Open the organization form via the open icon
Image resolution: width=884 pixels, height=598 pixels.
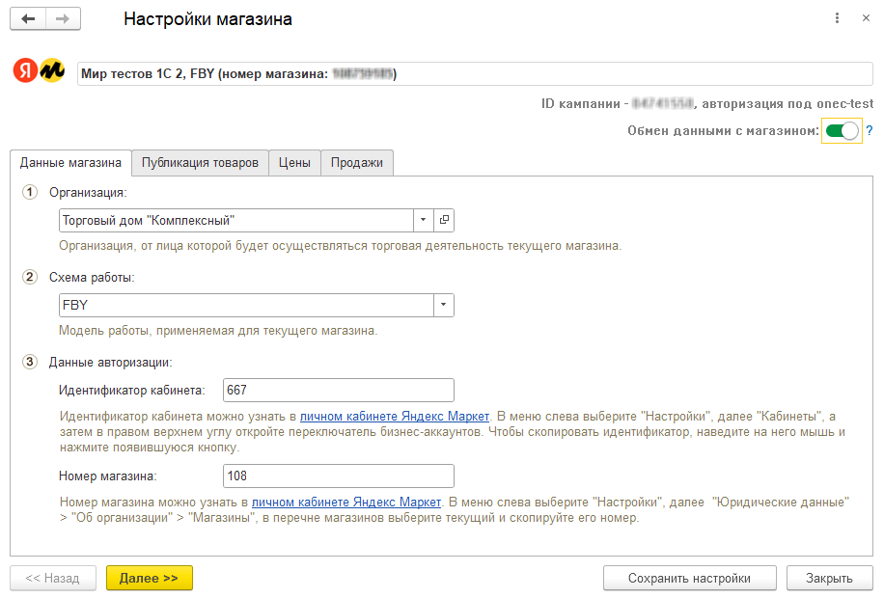tap(444, 220)
